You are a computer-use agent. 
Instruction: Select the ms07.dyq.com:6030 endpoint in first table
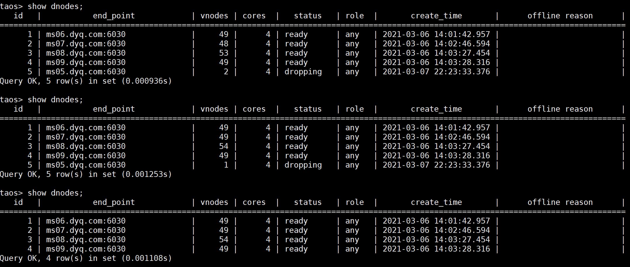click(85, 43)
